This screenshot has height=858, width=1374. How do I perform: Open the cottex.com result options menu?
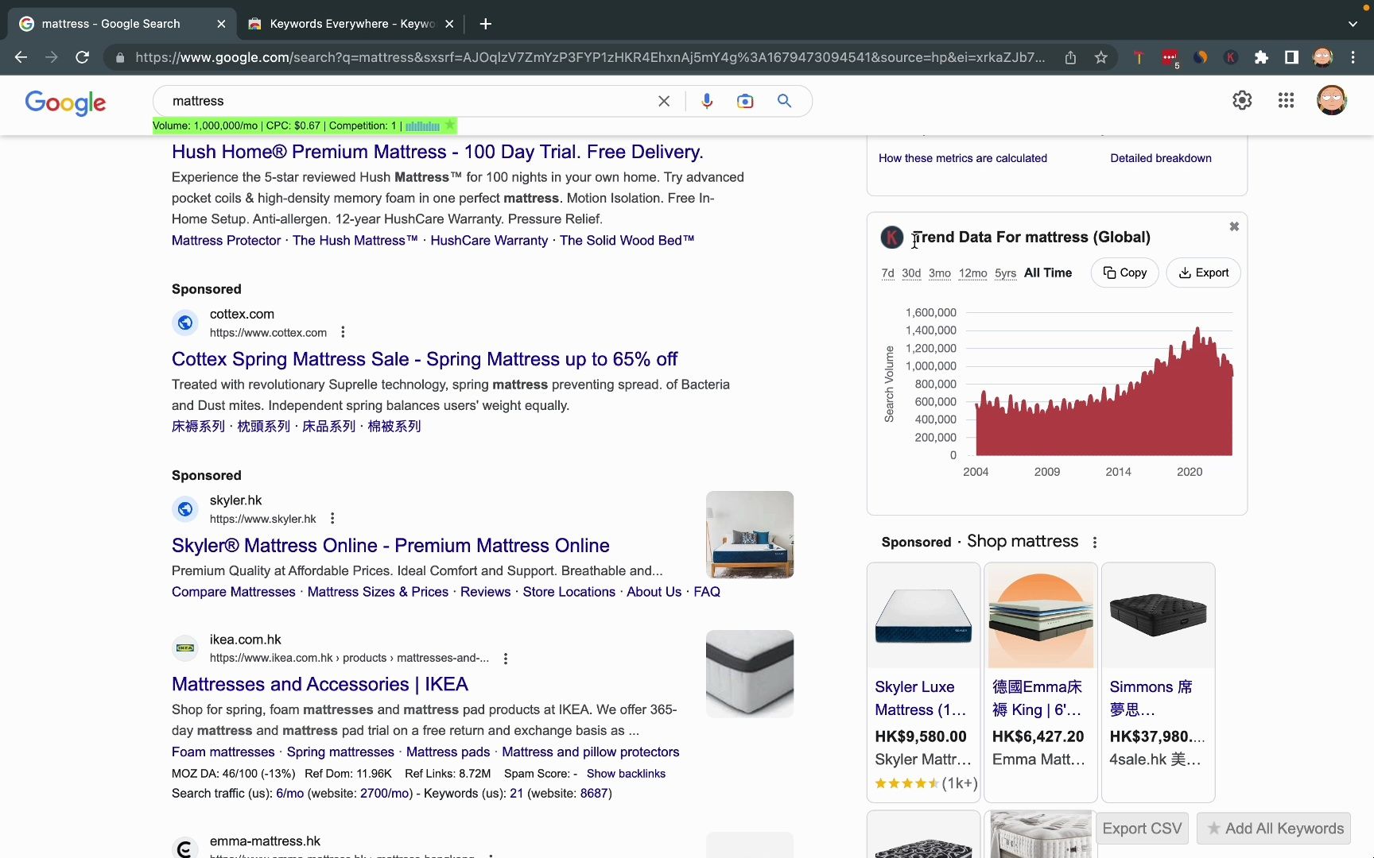343,332
